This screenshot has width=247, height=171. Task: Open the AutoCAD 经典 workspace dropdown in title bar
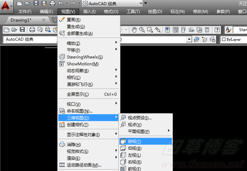pos(112,3)
